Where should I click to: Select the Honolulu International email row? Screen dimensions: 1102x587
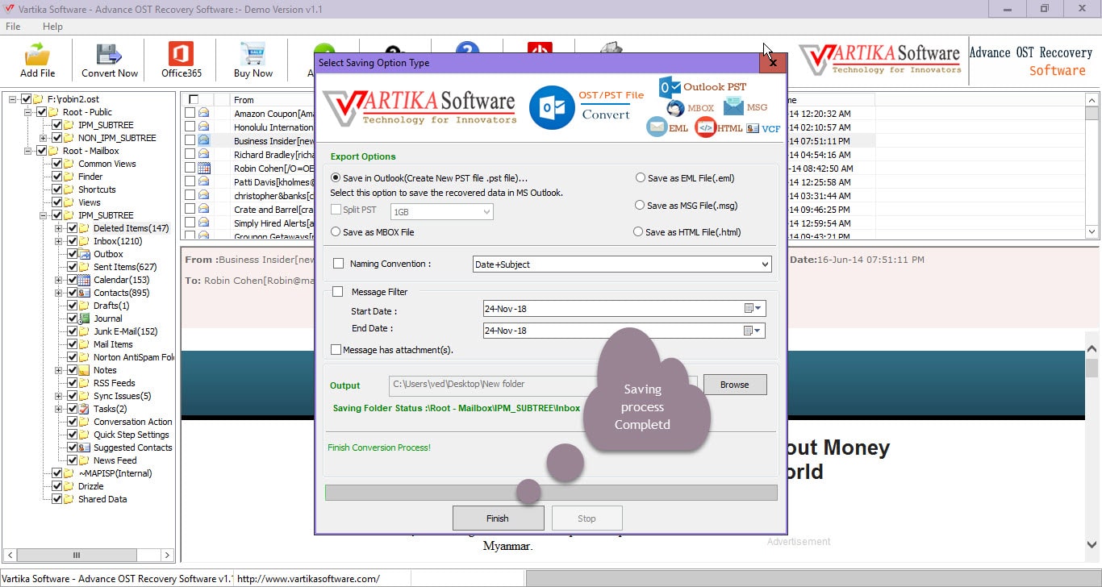pos(273,127)
